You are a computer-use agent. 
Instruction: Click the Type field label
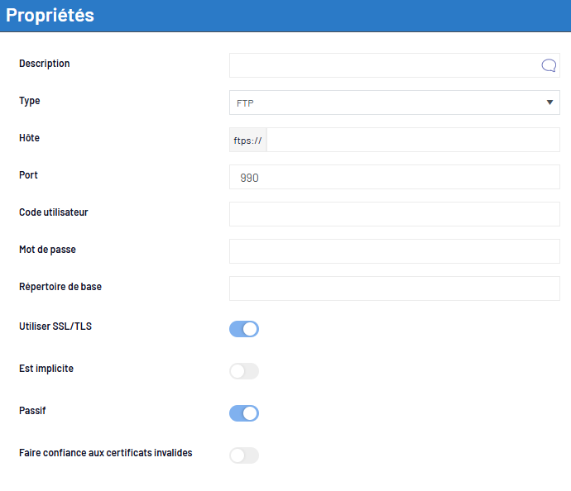pos(30,101)
